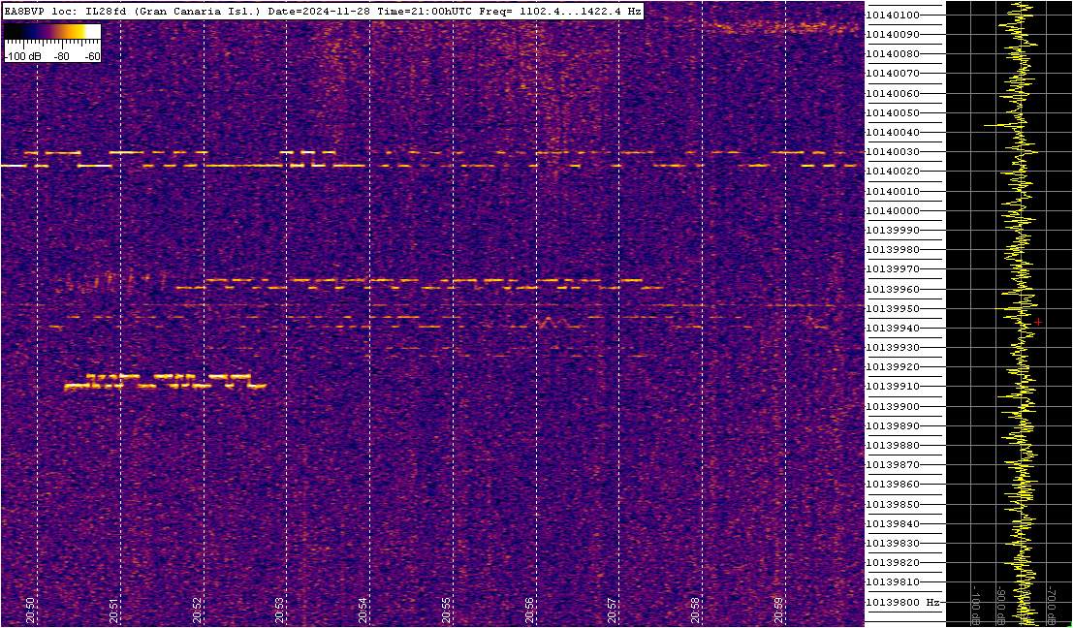Select the 20:51 time axis label
Screen dimensions: 1073x628
point(114,611)
